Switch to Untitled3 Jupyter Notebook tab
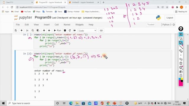This screenshot has height=106, width=189. pyautogui.click(x=83, y=2)
